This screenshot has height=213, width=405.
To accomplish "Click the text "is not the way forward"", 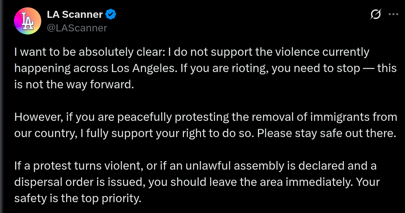I will (74, 85).
